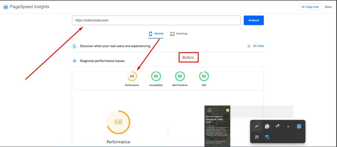Screen dimensions: 337x147
Task: Click the real users experience section icon
Action: coord(74,46)
